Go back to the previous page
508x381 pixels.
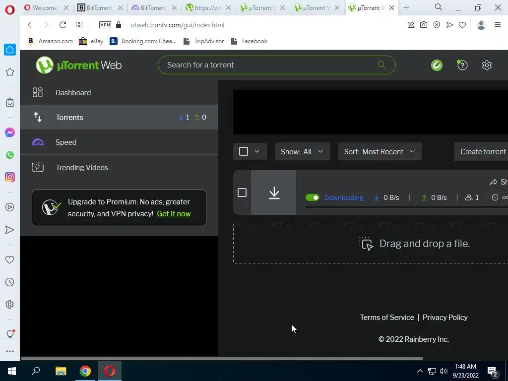click(x=30, y=25)
